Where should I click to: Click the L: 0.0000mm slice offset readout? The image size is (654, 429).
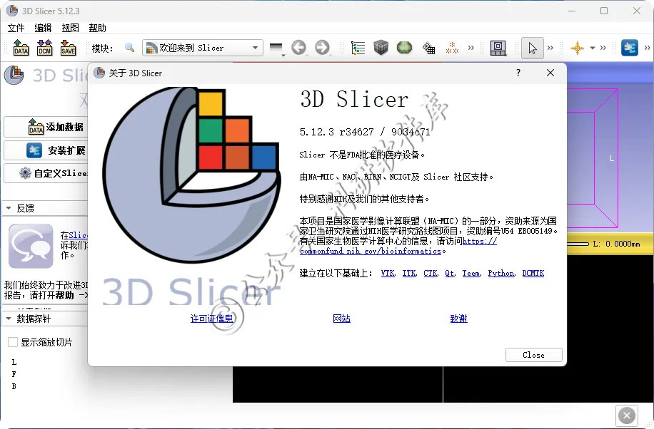(x=616, y=244)
